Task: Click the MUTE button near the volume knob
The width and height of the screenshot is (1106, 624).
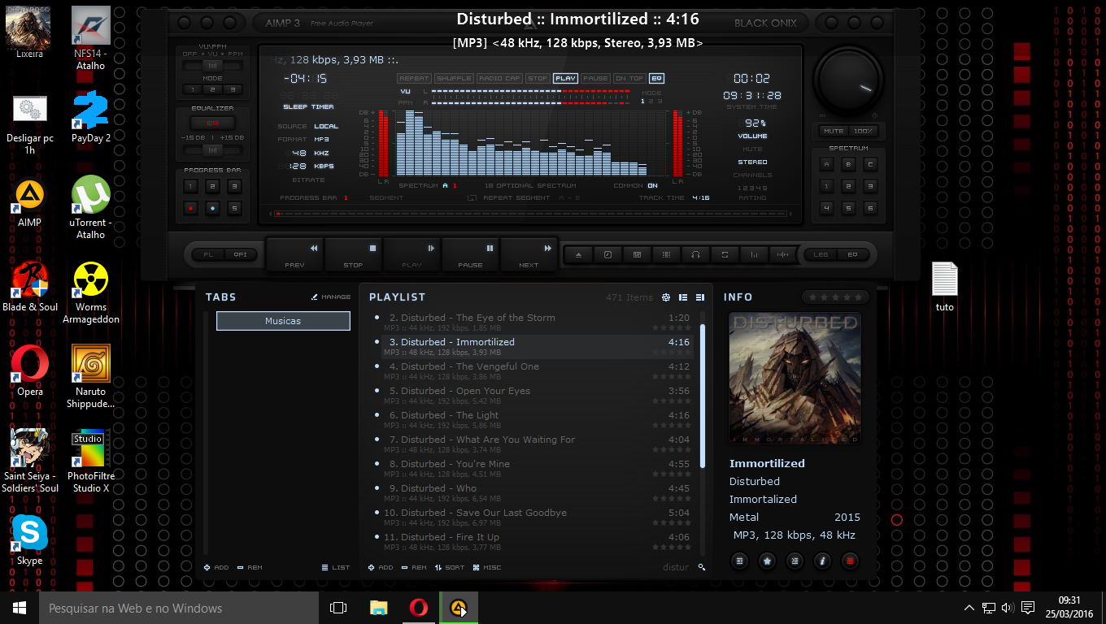Action: point(834,131)
